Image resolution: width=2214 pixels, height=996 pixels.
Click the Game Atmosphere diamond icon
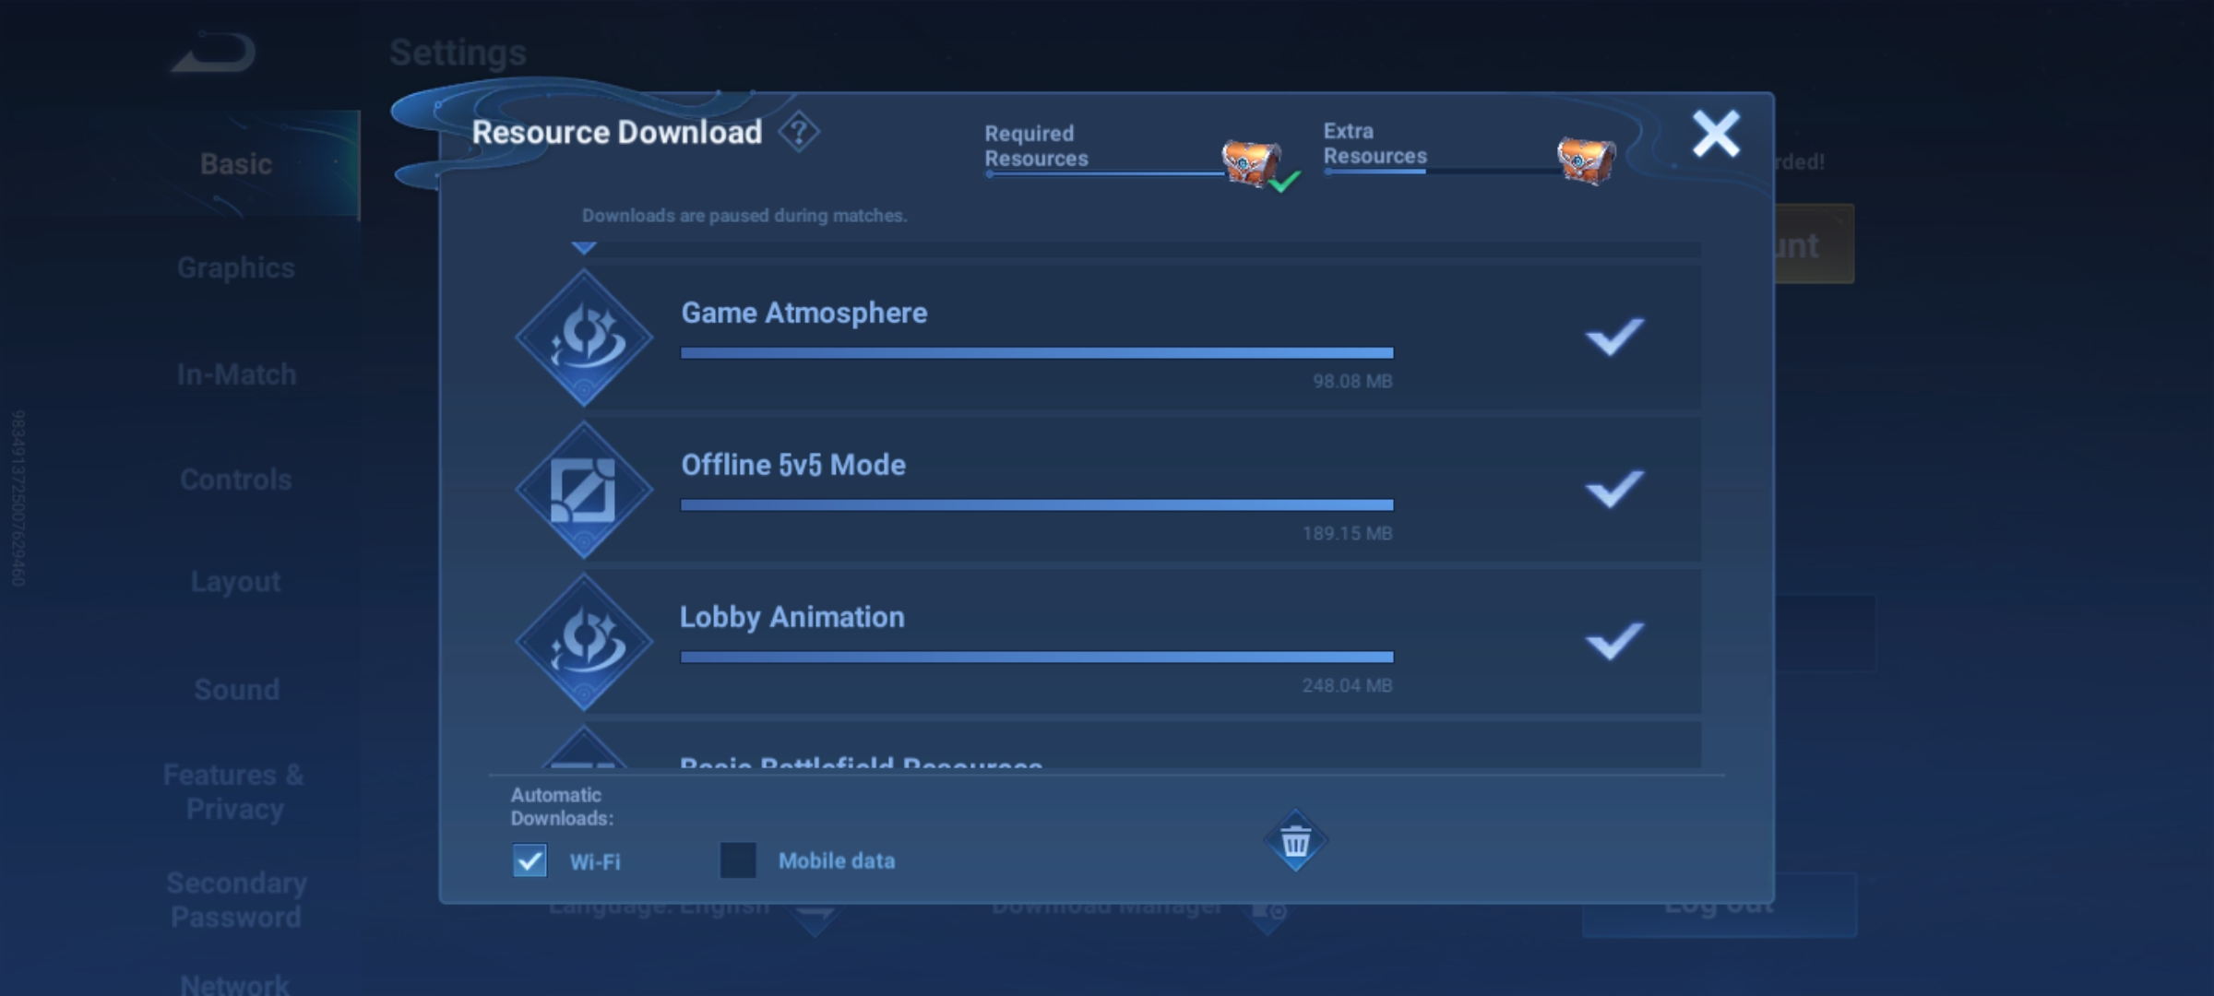coord(584,338)
